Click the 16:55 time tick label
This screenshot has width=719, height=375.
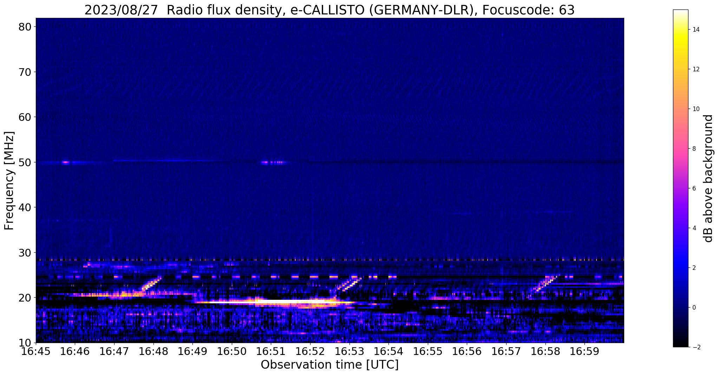tap(428, 351)
